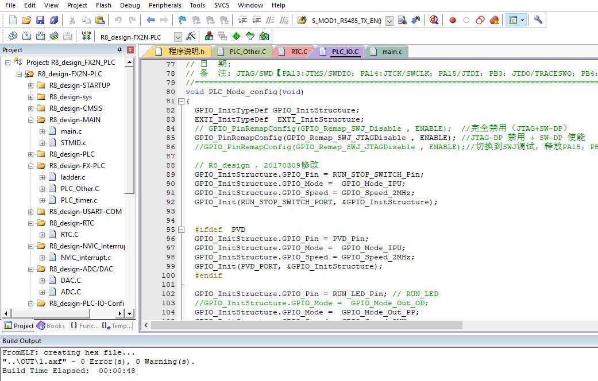Viewport: 598px width, 381px height.
Task: Click the blue Navigate Backwards arrow
Action: coord(151,20)
